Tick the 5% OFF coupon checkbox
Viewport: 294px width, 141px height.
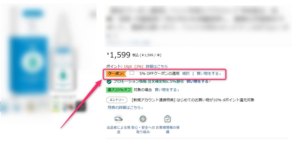[132, 73]
